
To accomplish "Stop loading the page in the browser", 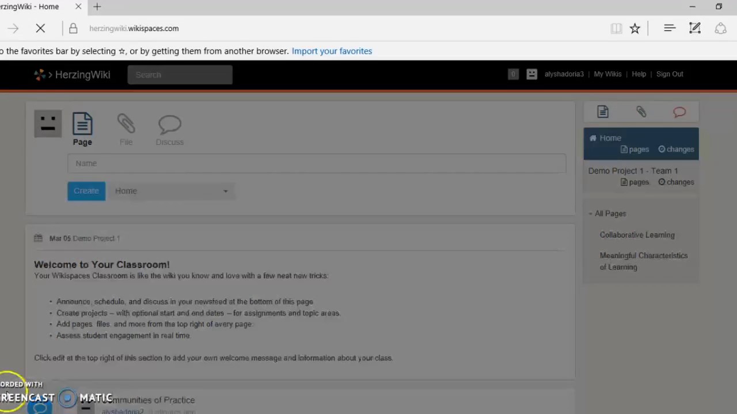I will tap(40, 28).
